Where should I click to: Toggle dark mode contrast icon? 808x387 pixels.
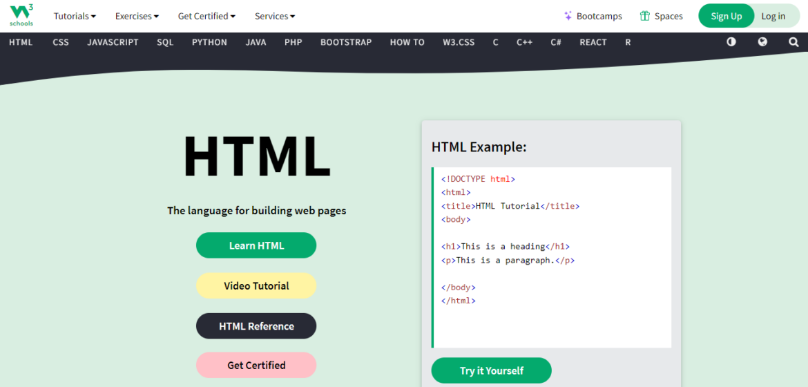pos(731,42)
